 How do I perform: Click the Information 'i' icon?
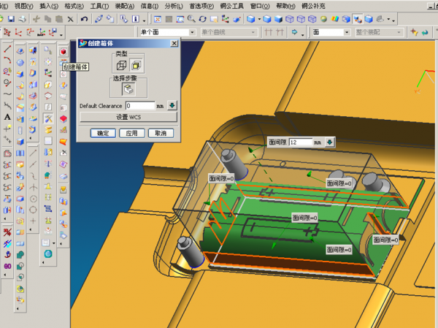click(136, 19)
